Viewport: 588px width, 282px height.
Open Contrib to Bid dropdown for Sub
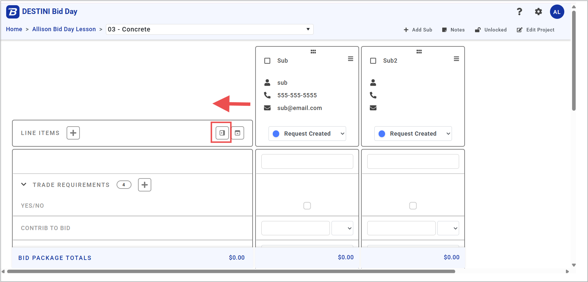(x=342, y=228)
